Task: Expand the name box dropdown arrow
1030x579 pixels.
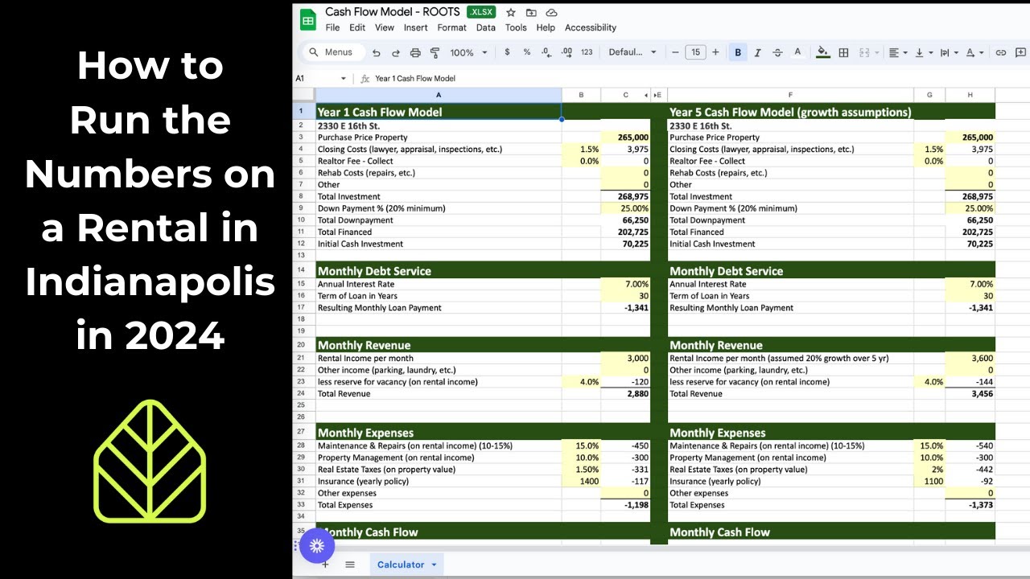Action: click(344, 79)
